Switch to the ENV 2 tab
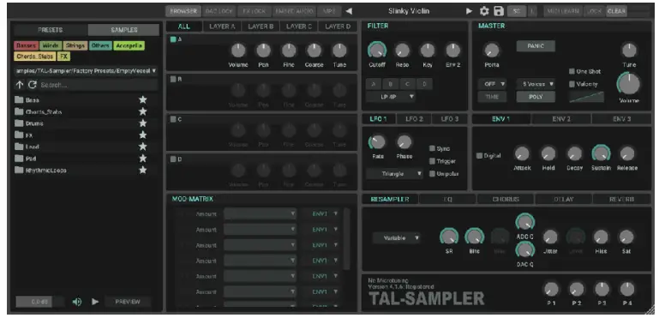The width and height of the screenshot is (659, 318). [x=561, y=119]
